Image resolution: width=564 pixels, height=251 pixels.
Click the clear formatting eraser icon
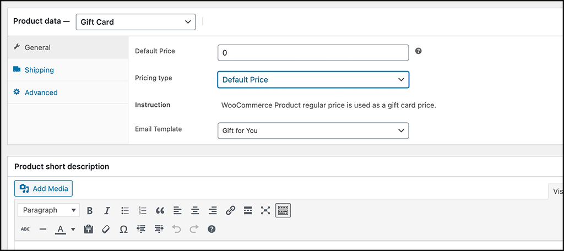(106, 229)
